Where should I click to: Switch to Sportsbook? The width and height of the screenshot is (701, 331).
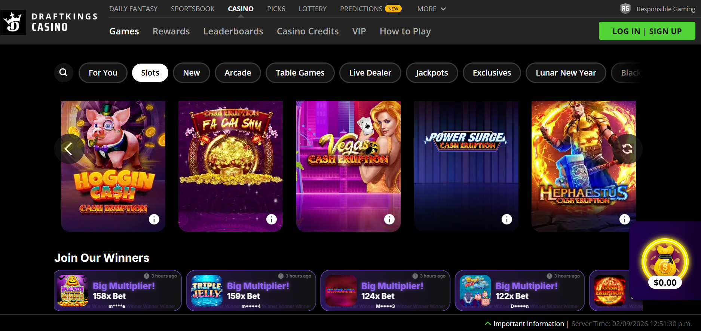click(193, 9)
